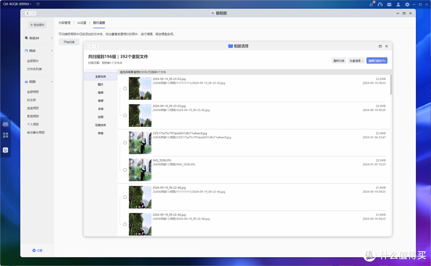Viewport: 431px width, 266px height.
Task: Select the checkbox next to IMG_5508.JPG
Action: tap(125, 169)
